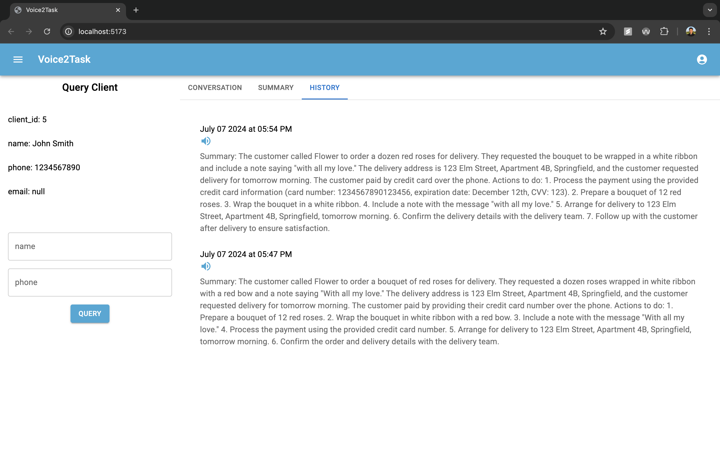
Task: Play audio for the 05:54 PM call
Action: (x=205, y=141)
